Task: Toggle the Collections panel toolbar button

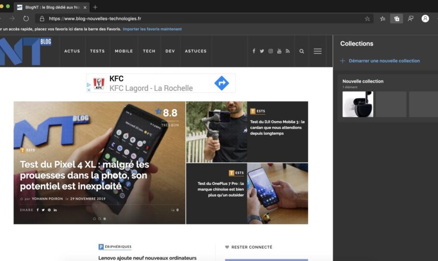Action: click(397, 18)
